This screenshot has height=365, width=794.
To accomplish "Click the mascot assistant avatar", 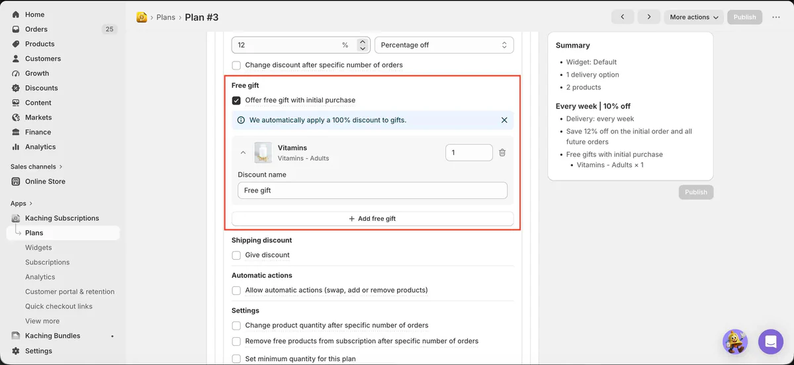I will point(735,342).
